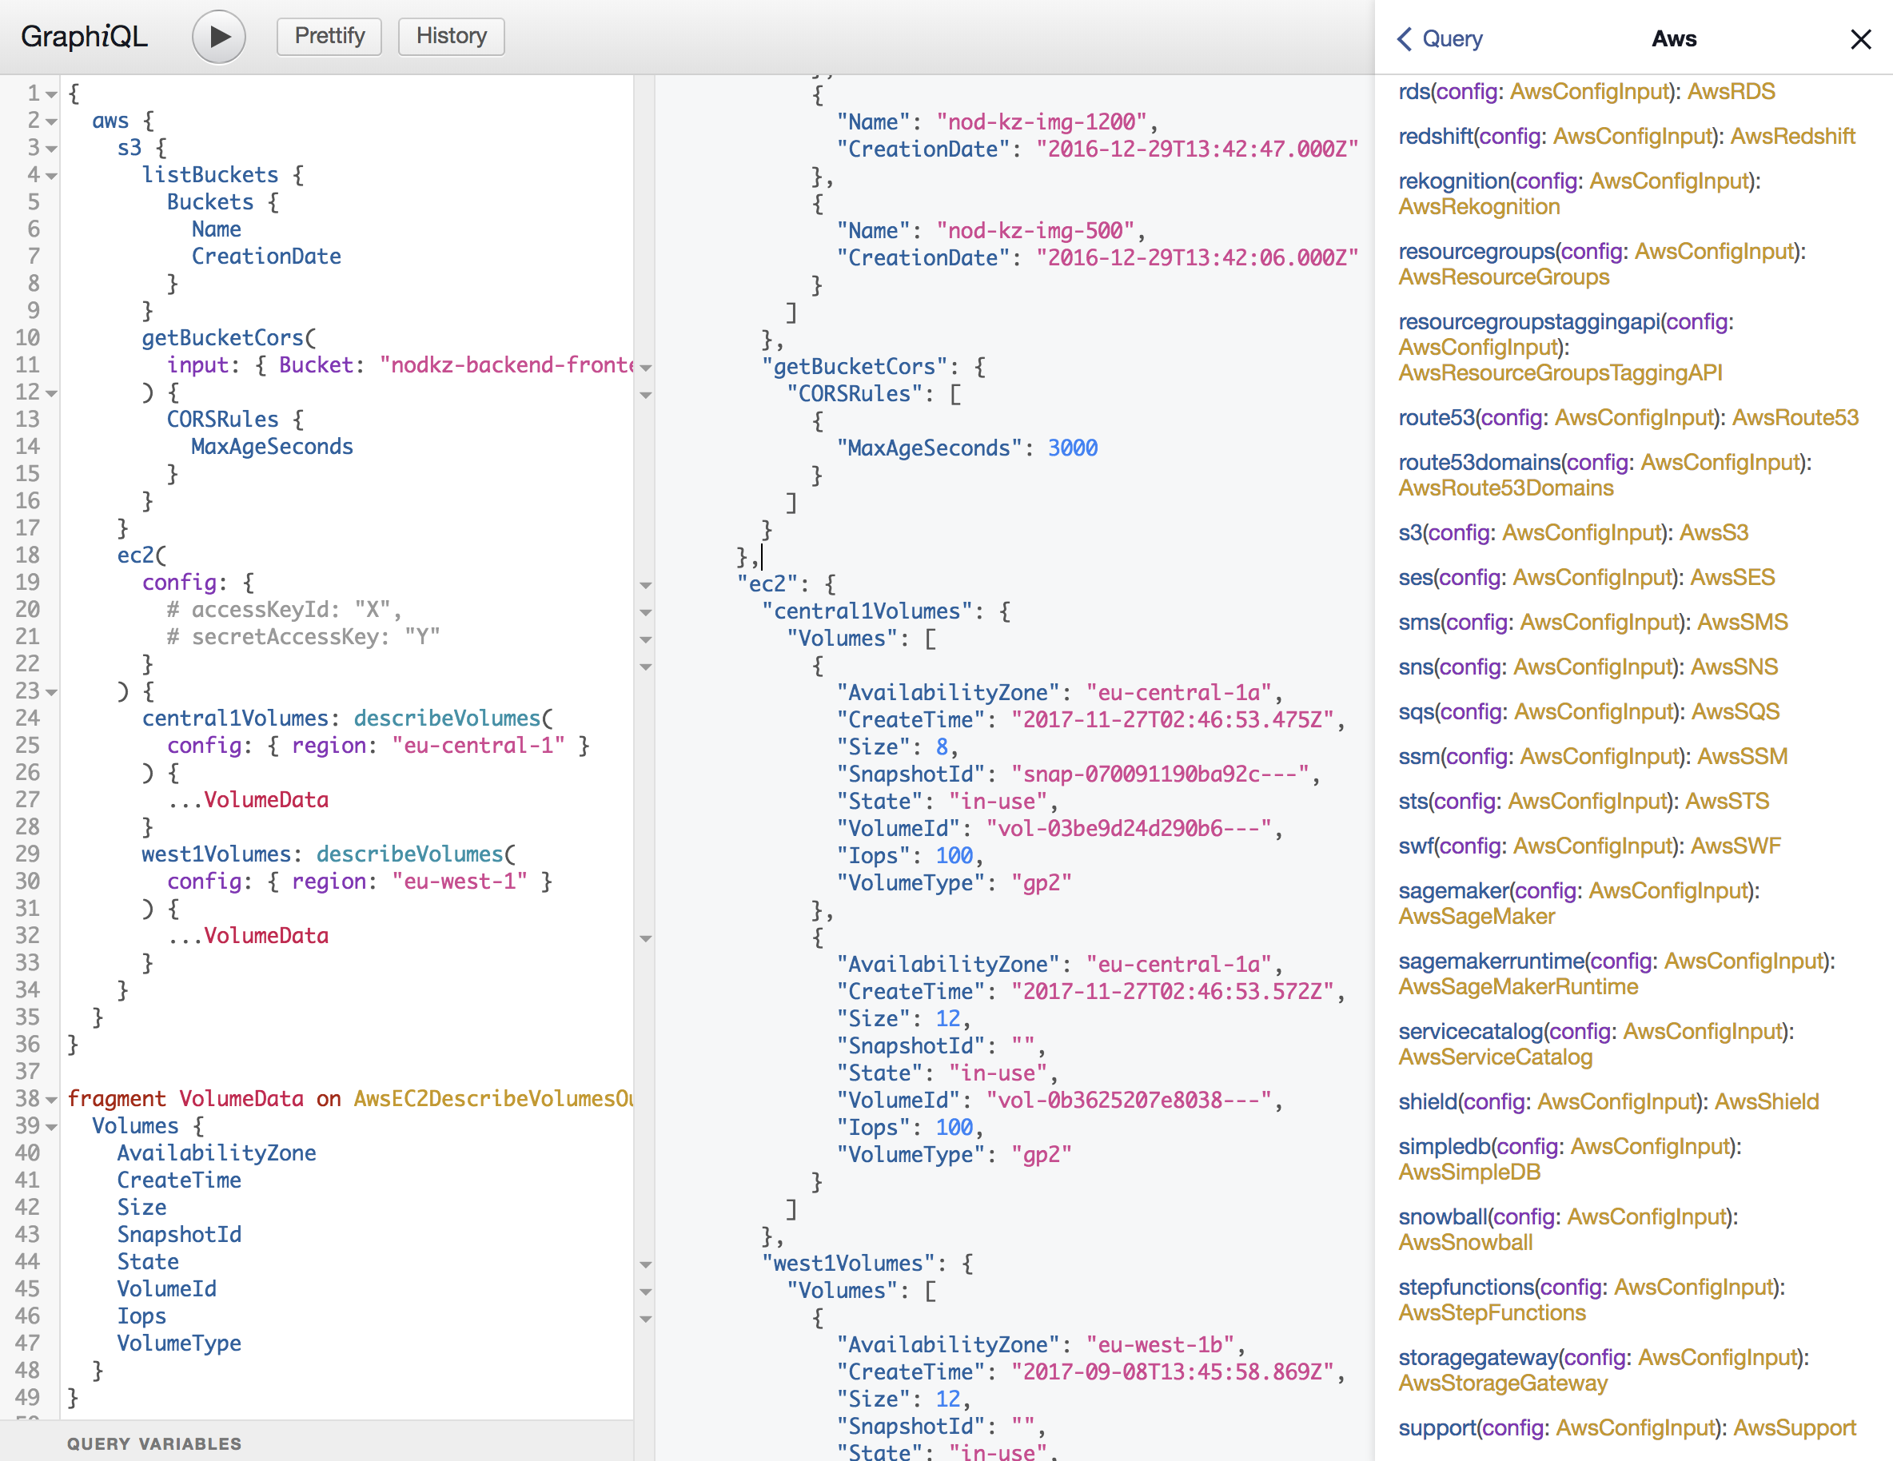The width and height of the screenshot is (1893, 1461).
Task: Click the SnapshotId field in the fragment
Action: pyautogui.click(x=179, y=1235)
